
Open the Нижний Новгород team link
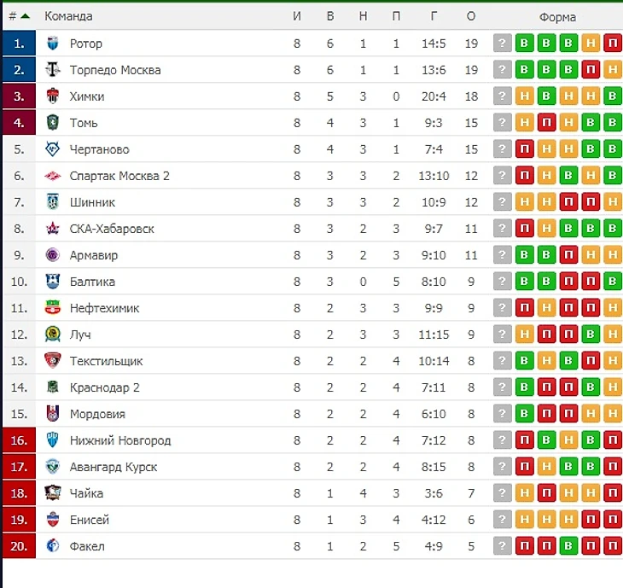point(120,440)
